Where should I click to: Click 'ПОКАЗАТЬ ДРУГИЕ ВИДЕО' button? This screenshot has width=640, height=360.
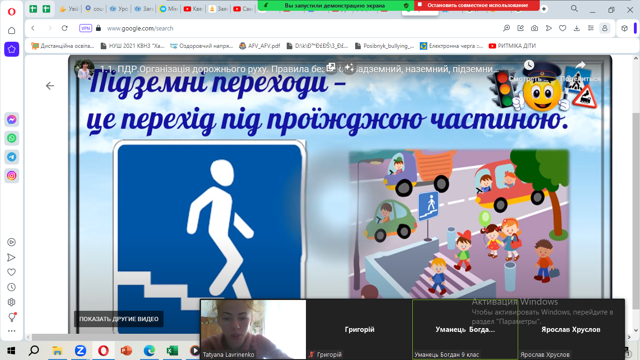pos(119,319)
